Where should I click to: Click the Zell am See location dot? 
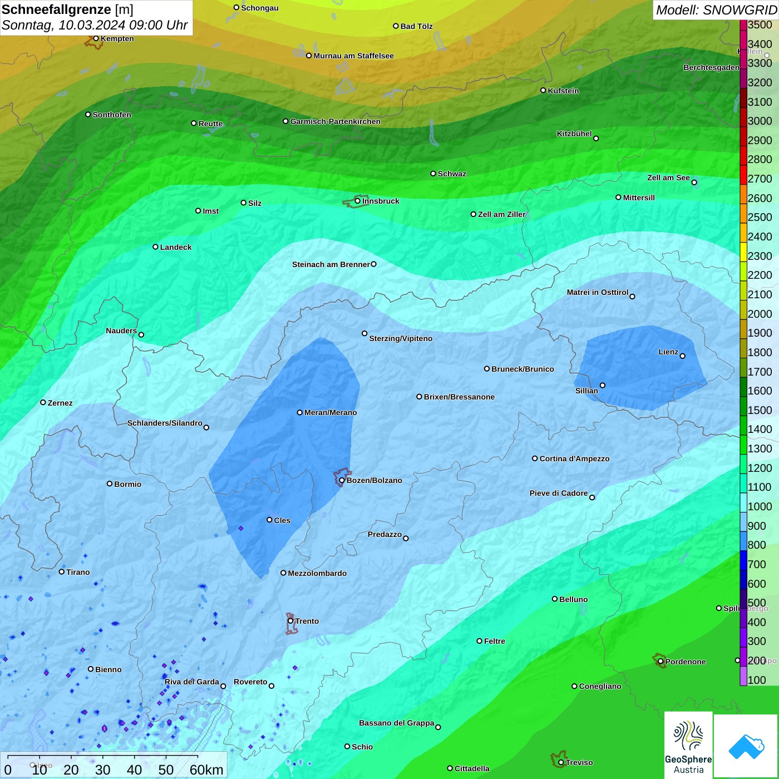pyautogui.click(x=694, y=182)
